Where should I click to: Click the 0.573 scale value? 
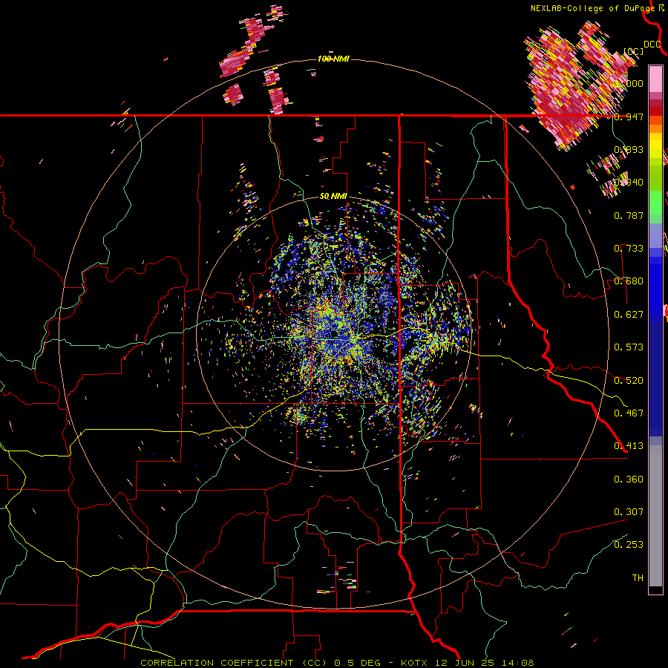click(629, 347)
